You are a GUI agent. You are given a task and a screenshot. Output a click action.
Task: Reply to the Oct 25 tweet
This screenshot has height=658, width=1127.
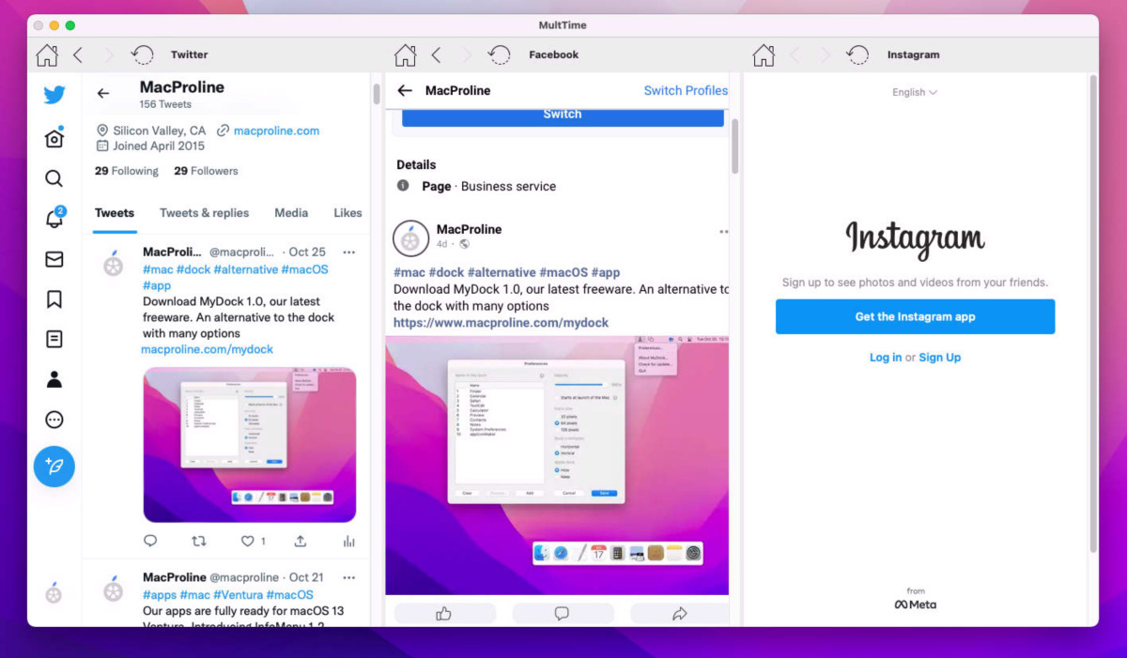point(150,541)
